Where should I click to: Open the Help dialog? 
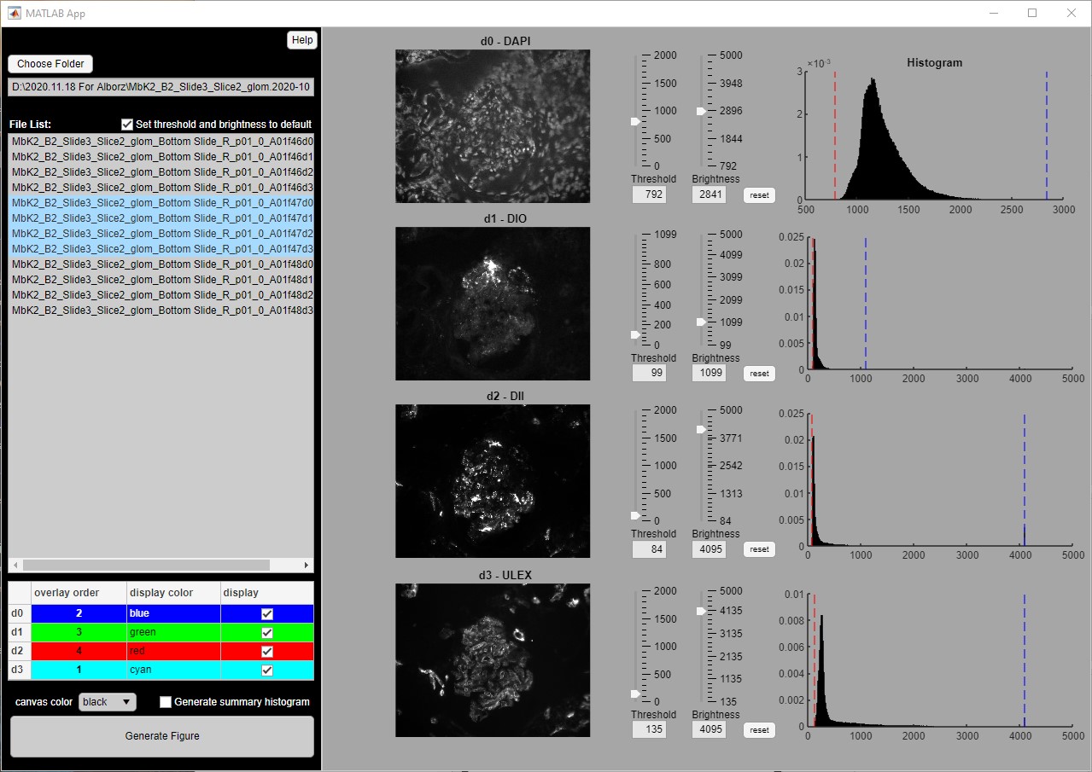pyautogui.click(x=302, y=40)
